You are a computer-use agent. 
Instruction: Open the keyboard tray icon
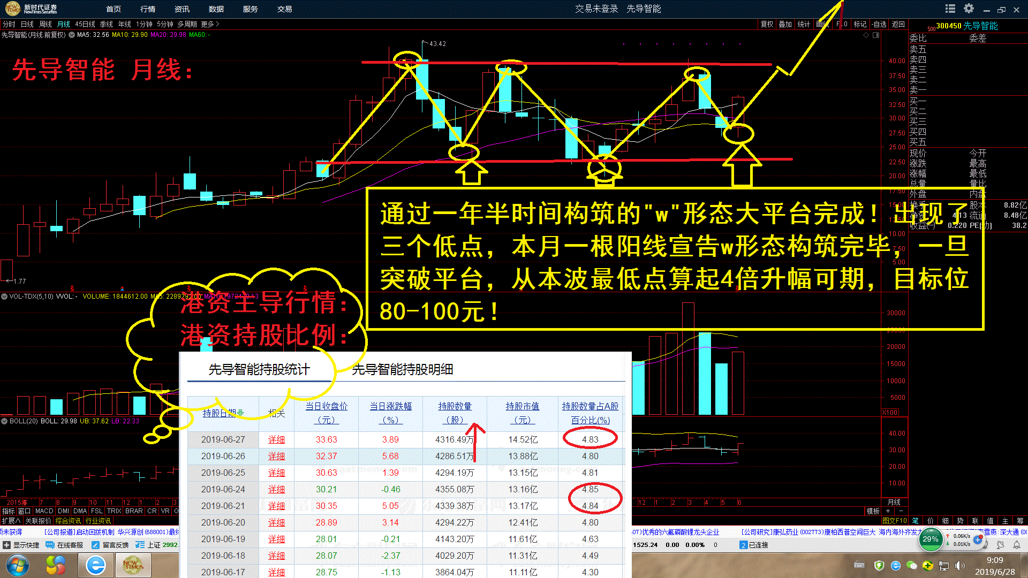click(x=859, y=565)
